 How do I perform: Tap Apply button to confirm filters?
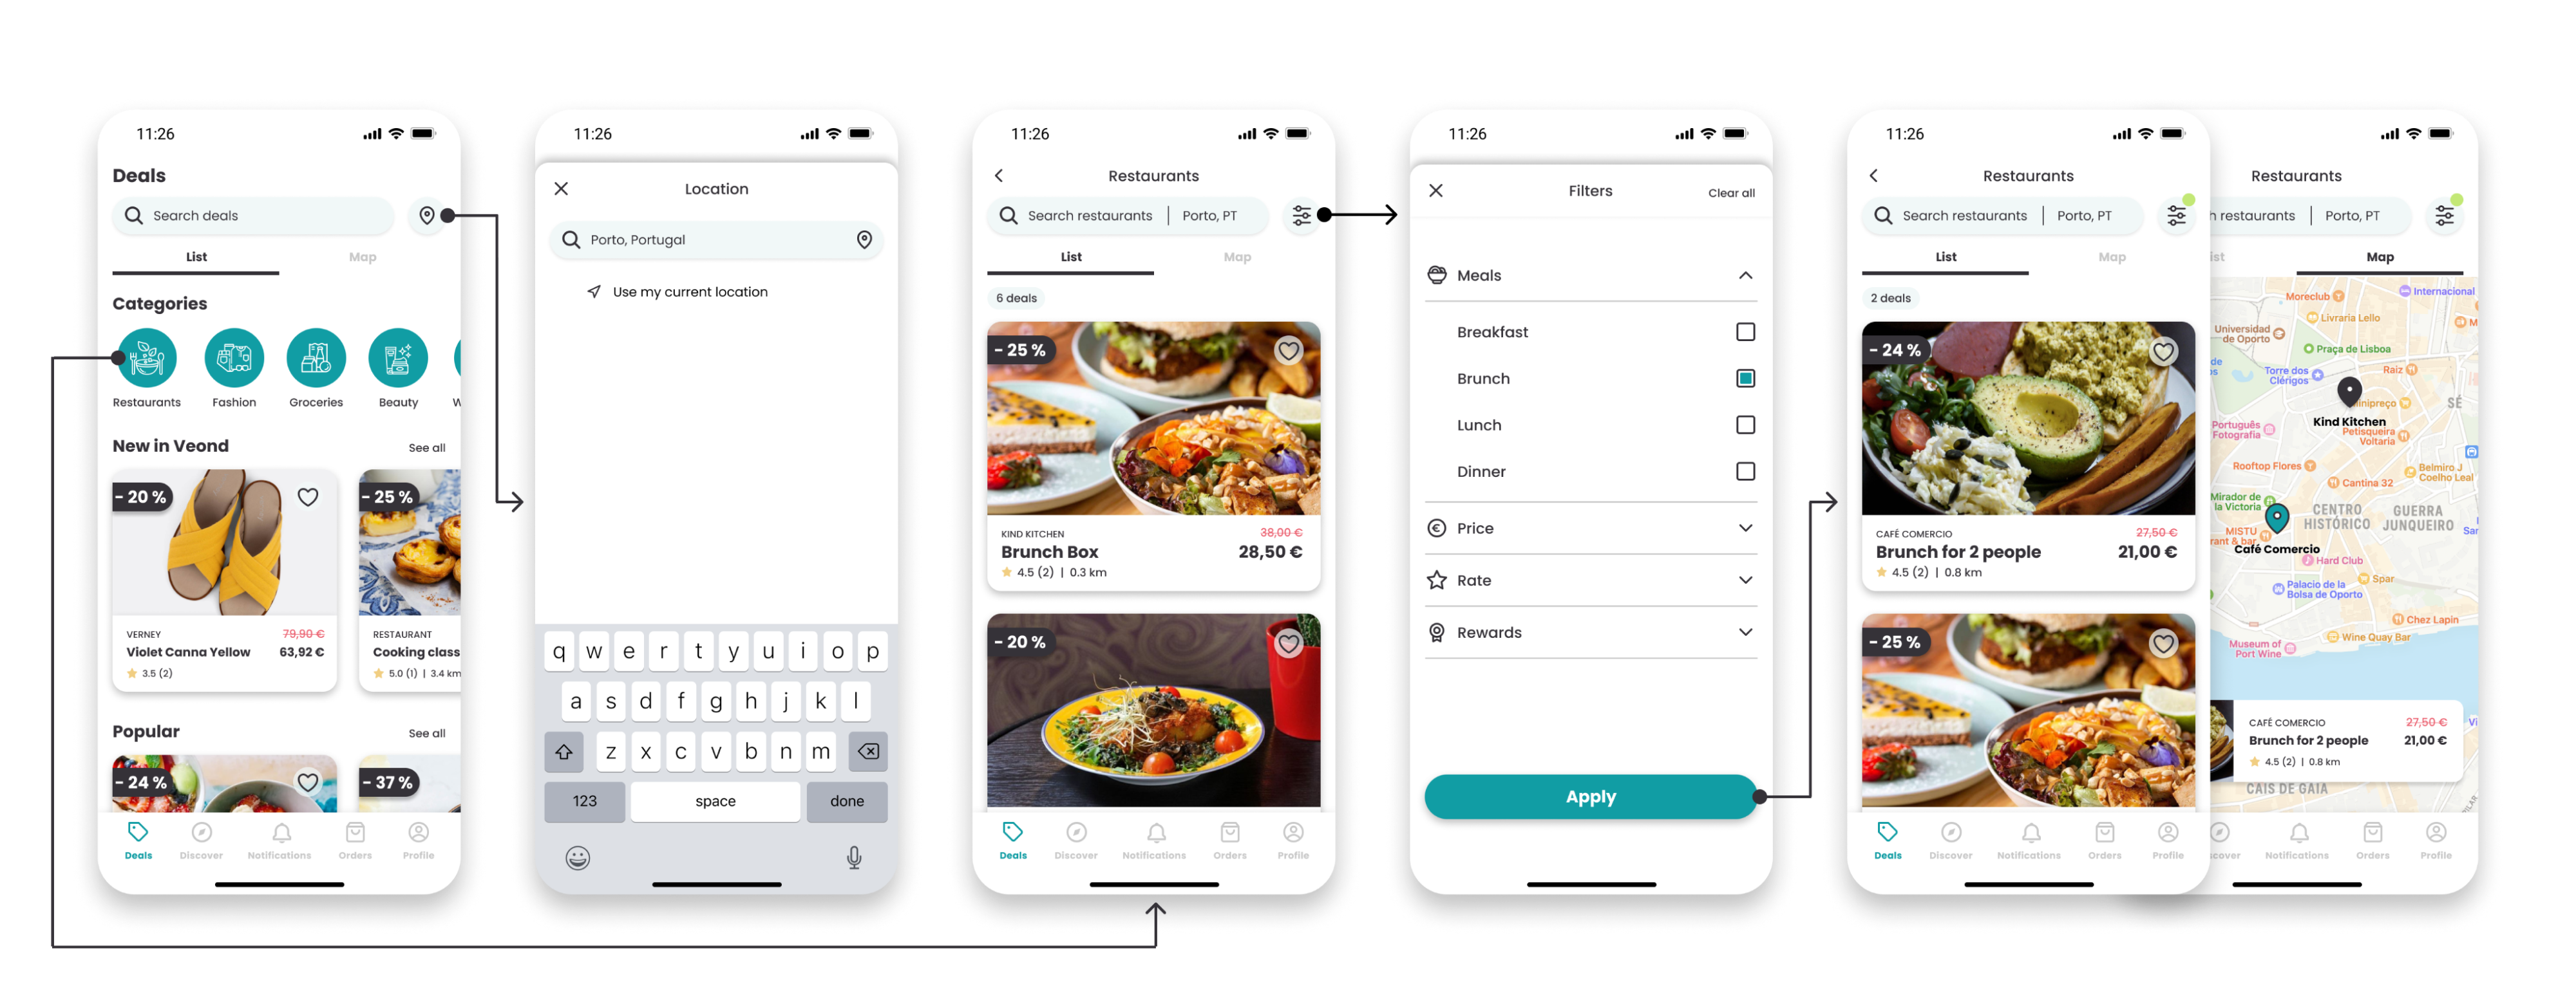pos(1586,797)
